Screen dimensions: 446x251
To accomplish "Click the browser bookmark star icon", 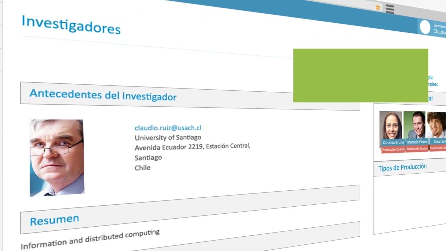I will click(378, 7).
